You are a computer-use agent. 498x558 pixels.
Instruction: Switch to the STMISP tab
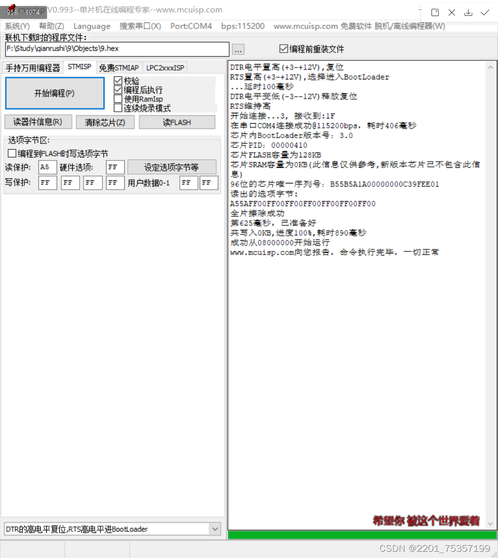(x=80, y=67)
